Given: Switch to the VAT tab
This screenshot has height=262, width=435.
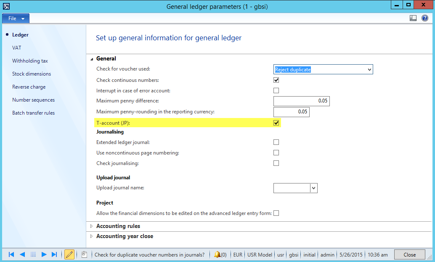Looking at the screenshot, I should pos(17,48).
